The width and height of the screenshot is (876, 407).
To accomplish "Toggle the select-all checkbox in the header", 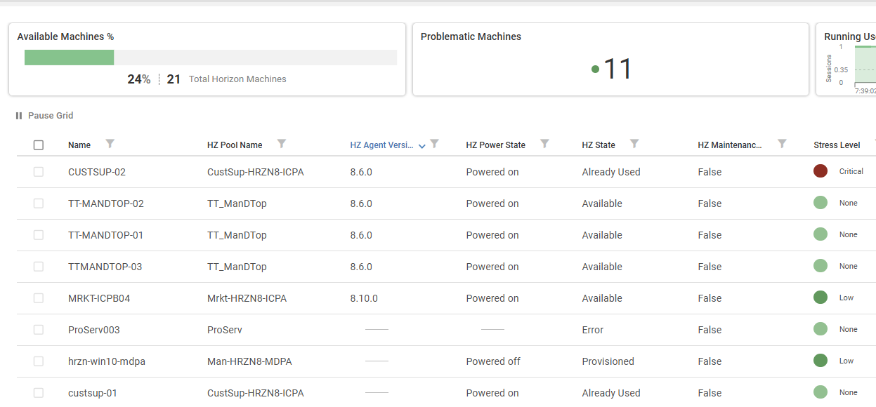I will pyautogui.click(x=39, y=145).
